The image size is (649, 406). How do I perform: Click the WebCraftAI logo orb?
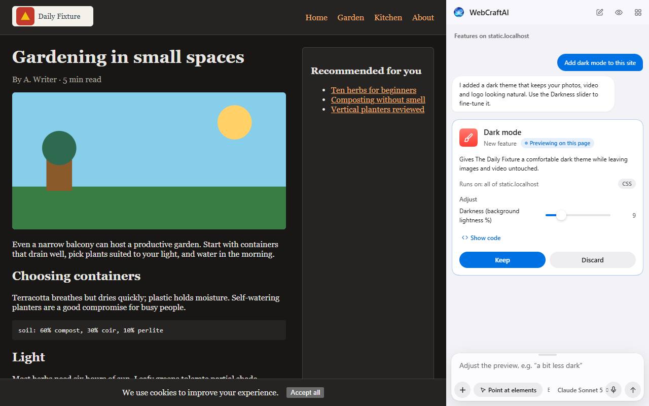(x=459, y=12)
